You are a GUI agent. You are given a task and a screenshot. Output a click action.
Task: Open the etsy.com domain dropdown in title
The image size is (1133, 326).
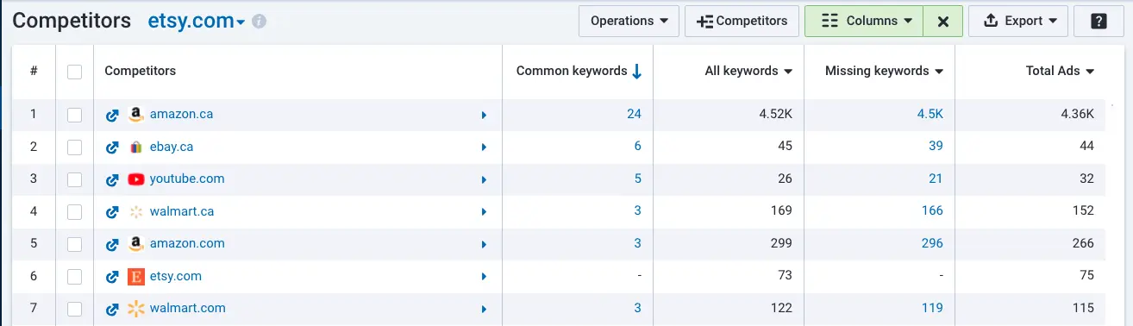(197, 21)
